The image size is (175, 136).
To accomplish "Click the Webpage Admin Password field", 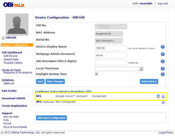I will (x=111, y=55).
